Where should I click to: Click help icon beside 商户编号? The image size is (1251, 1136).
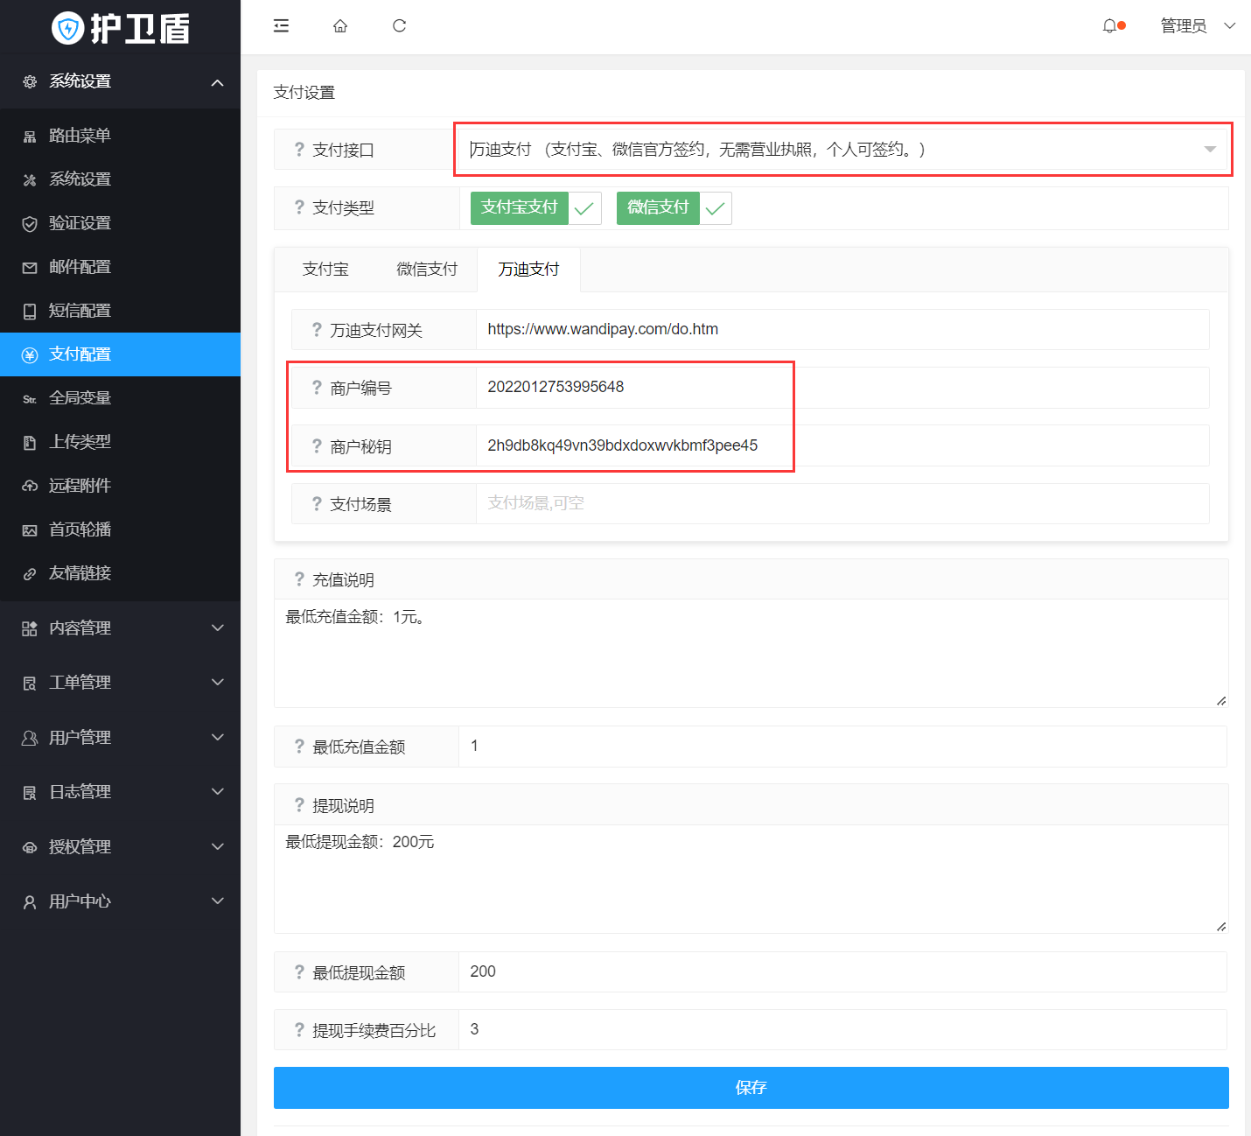(317, 388)
